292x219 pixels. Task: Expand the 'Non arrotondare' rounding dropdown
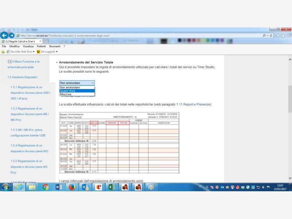tap(77, 83)
